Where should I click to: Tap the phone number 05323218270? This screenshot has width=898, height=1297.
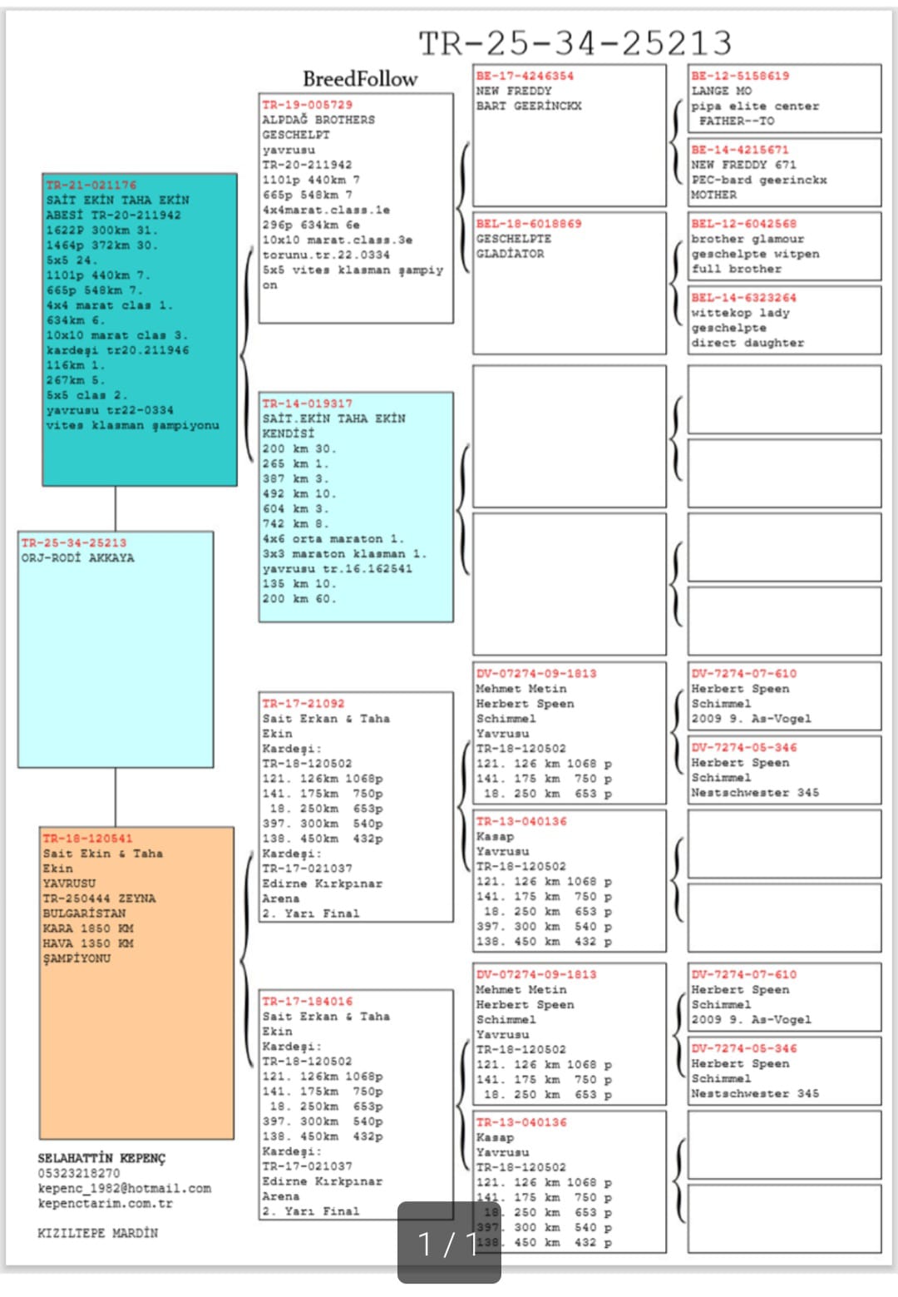(x=78, y=1173)
